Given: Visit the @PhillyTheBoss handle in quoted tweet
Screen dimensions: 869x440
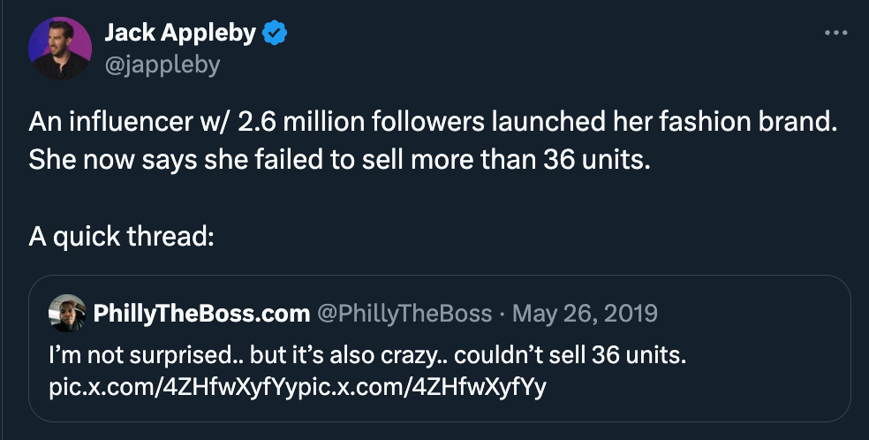Looking at the screenshot, I should (404, 314).
